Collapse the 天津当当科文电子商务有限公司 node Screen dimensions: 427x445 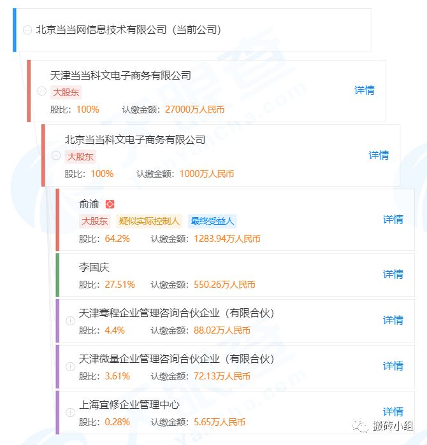tap(42, 91)
